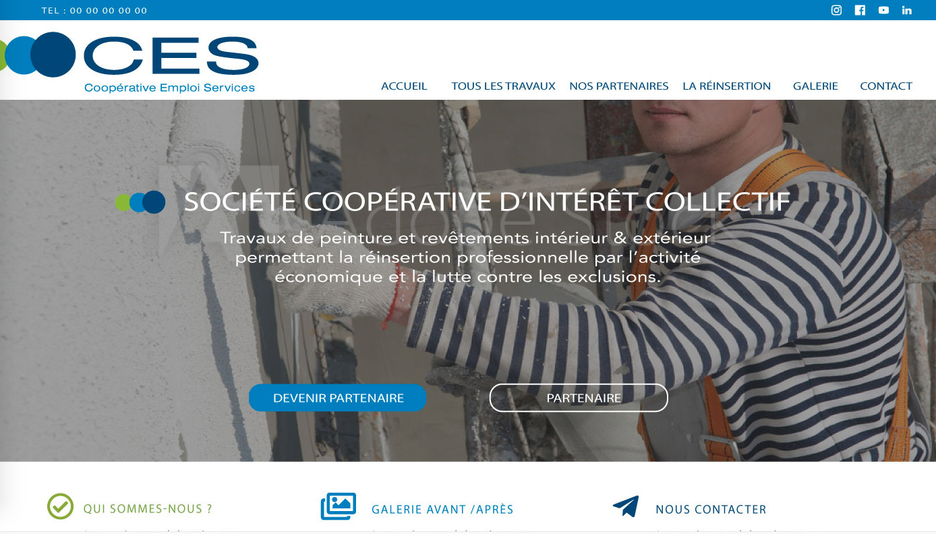Go to the Accueil menu item
The image size is (936, 534).
(404, 86)
